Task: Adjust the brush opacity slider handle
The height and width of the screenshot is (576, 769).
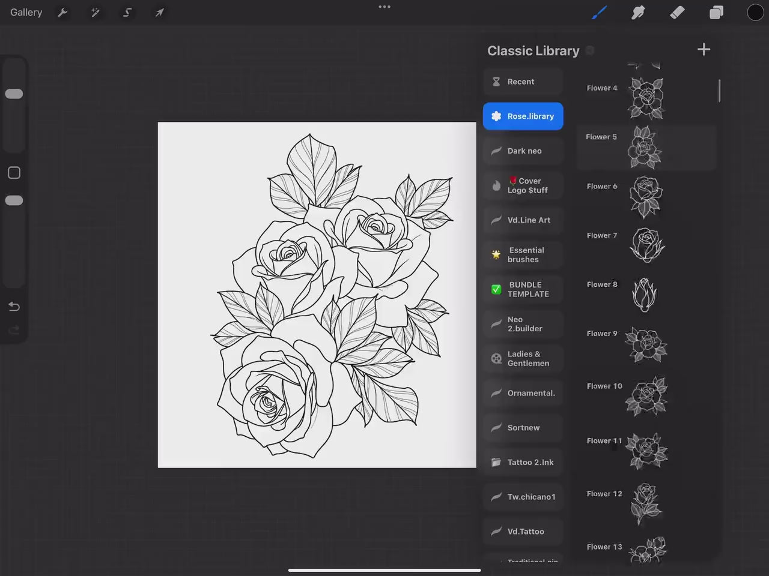Action: (x=14, y=200)
